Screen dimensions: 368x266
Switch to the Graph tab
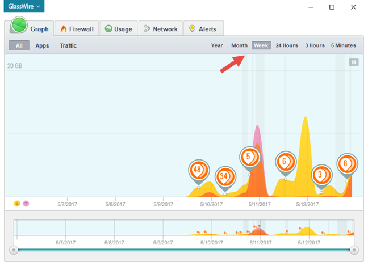(30, 28)
